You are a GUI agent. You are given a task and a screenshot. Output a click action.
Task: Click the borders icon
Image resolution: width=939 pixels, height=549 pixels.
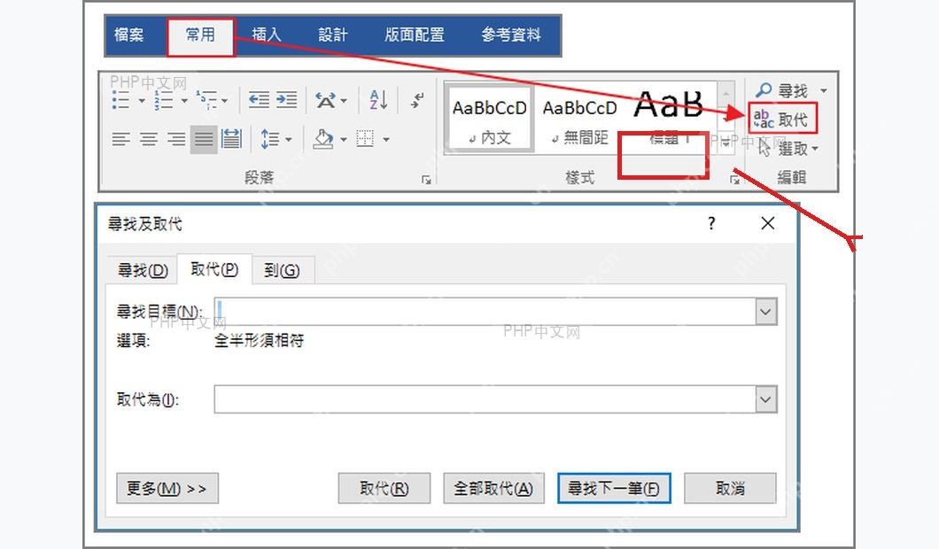point(365,139)
